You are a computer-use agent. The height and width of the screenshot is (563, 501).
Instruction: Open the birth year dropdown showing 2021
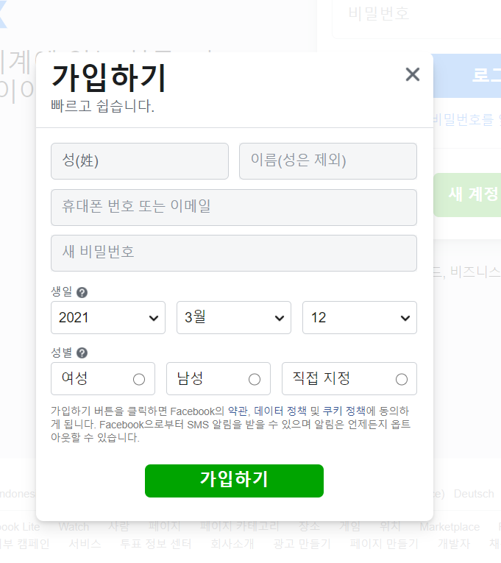pyautogui.click(x=108, y=318)
